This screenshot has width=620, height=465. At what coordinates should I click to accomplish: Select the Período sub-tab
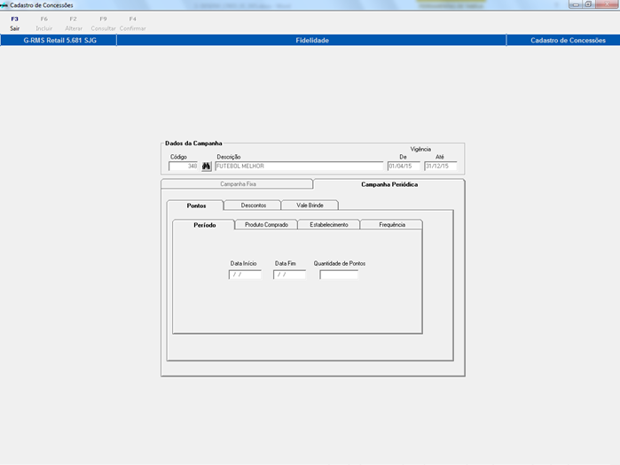(x=204, y=225)
